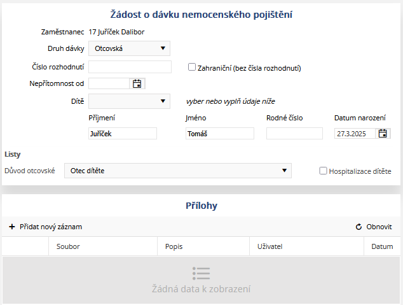Click the Nepřítomnost od date field
This screenshot has height=305, width=403.
(x=109, y=83)
